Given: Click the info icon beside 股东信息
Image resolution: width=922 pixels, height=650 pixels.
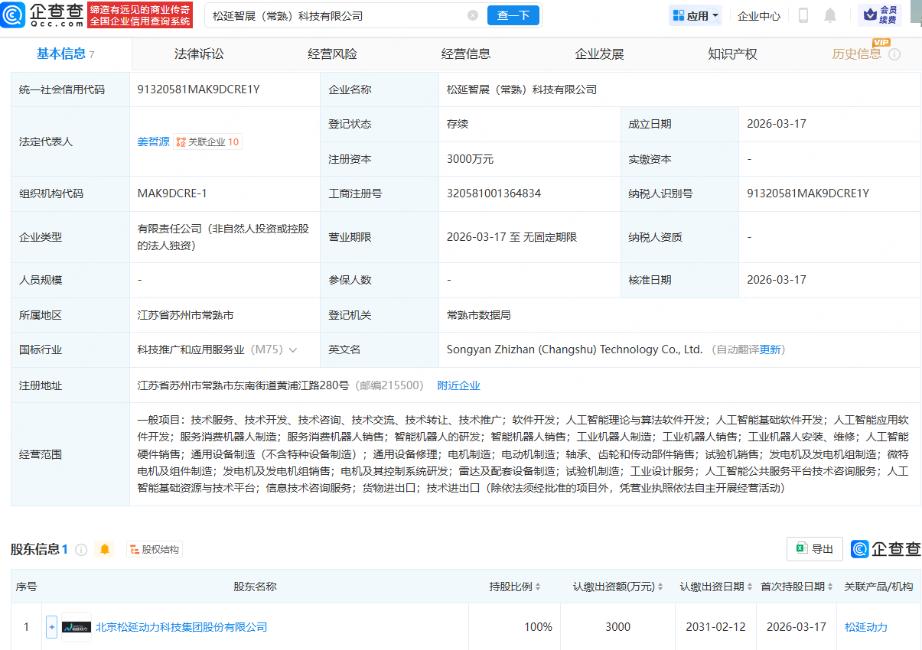Looking at the screenshot, I should [81, 549].
